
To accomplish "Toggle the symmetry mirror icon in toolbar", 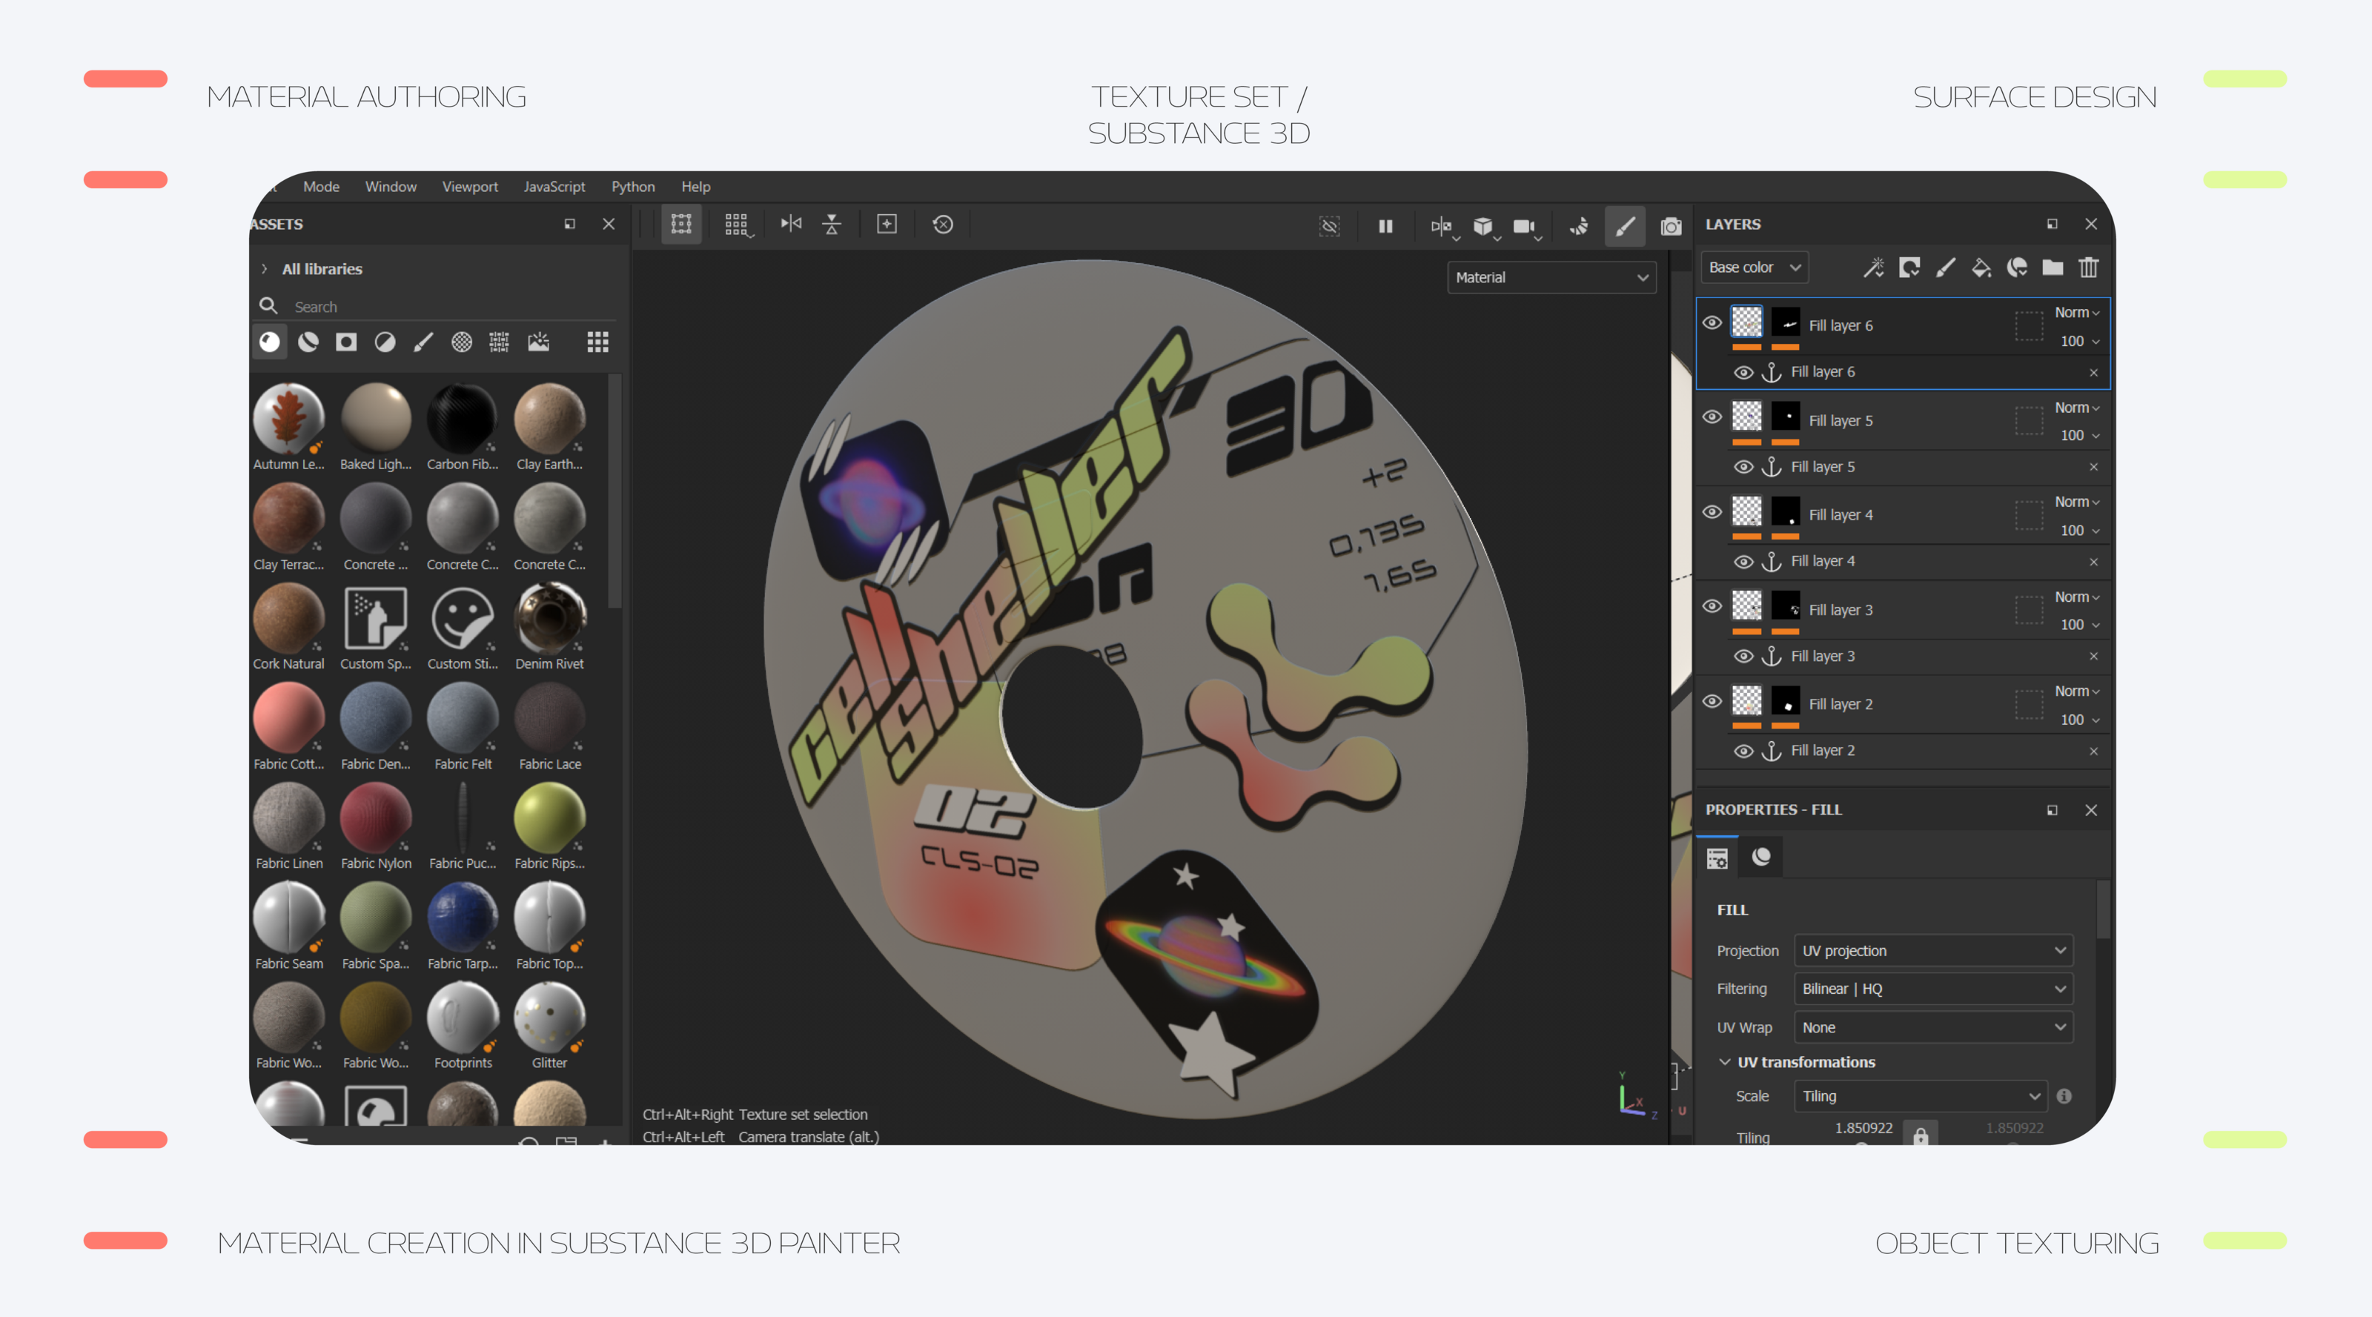I will click(791, 224).
